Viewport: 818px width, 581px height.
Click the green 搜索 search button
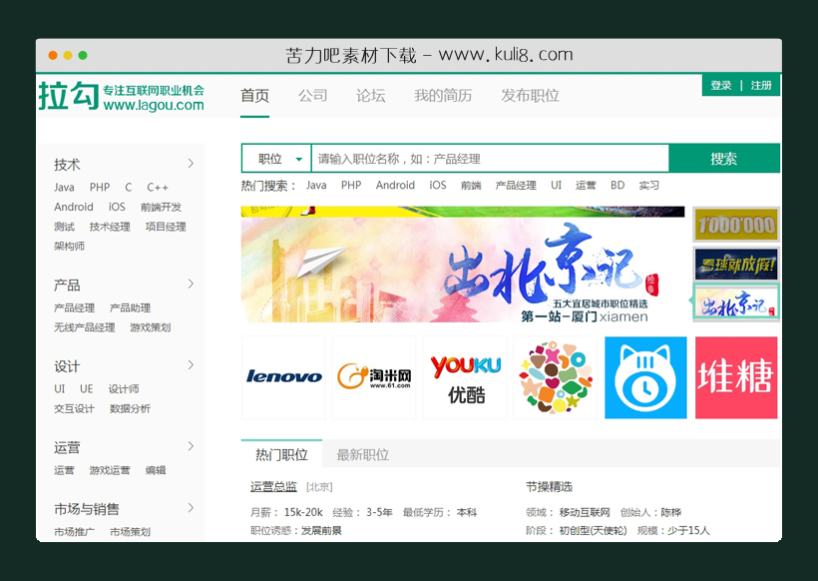(722, 159)
